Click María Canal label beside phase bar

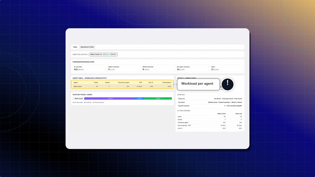(78, 99)
